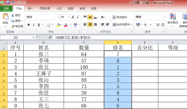Expand the Merge and Center dropdown arrow
187x109 pixels.
point(132,24)
